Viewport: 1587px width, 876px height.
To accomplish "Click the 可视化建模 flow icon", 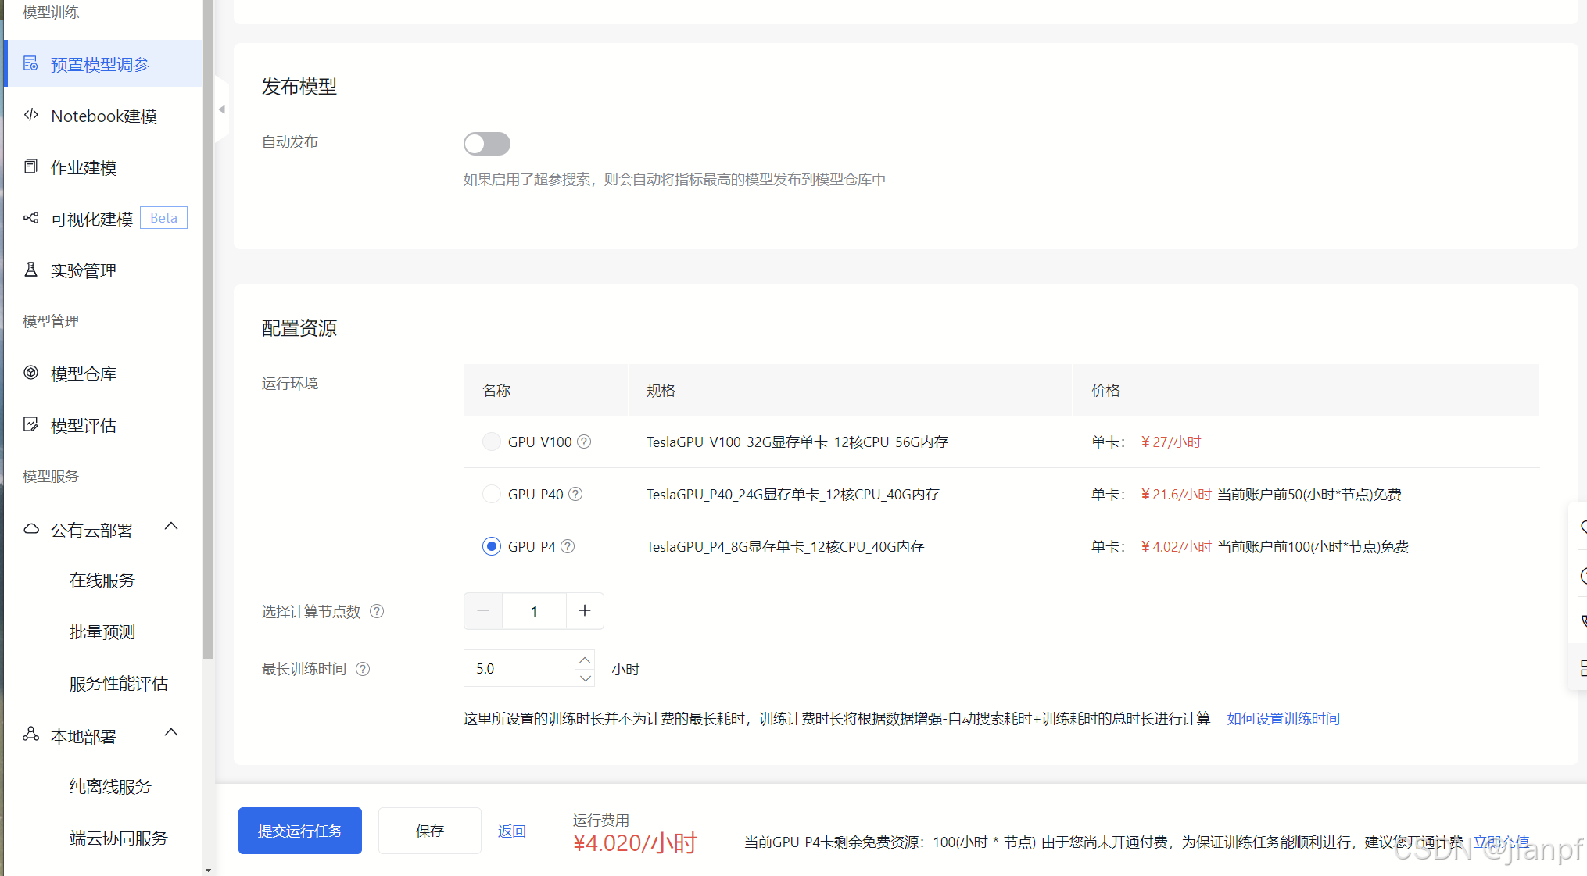I will 31,218.
